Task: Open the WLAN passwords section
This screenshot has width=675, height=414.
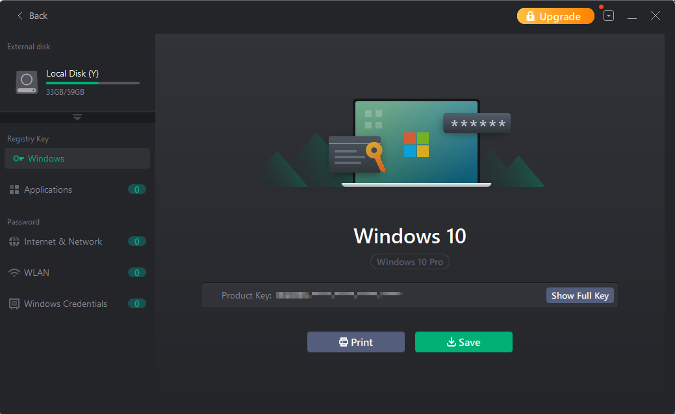Action: [x=77, y=273]
